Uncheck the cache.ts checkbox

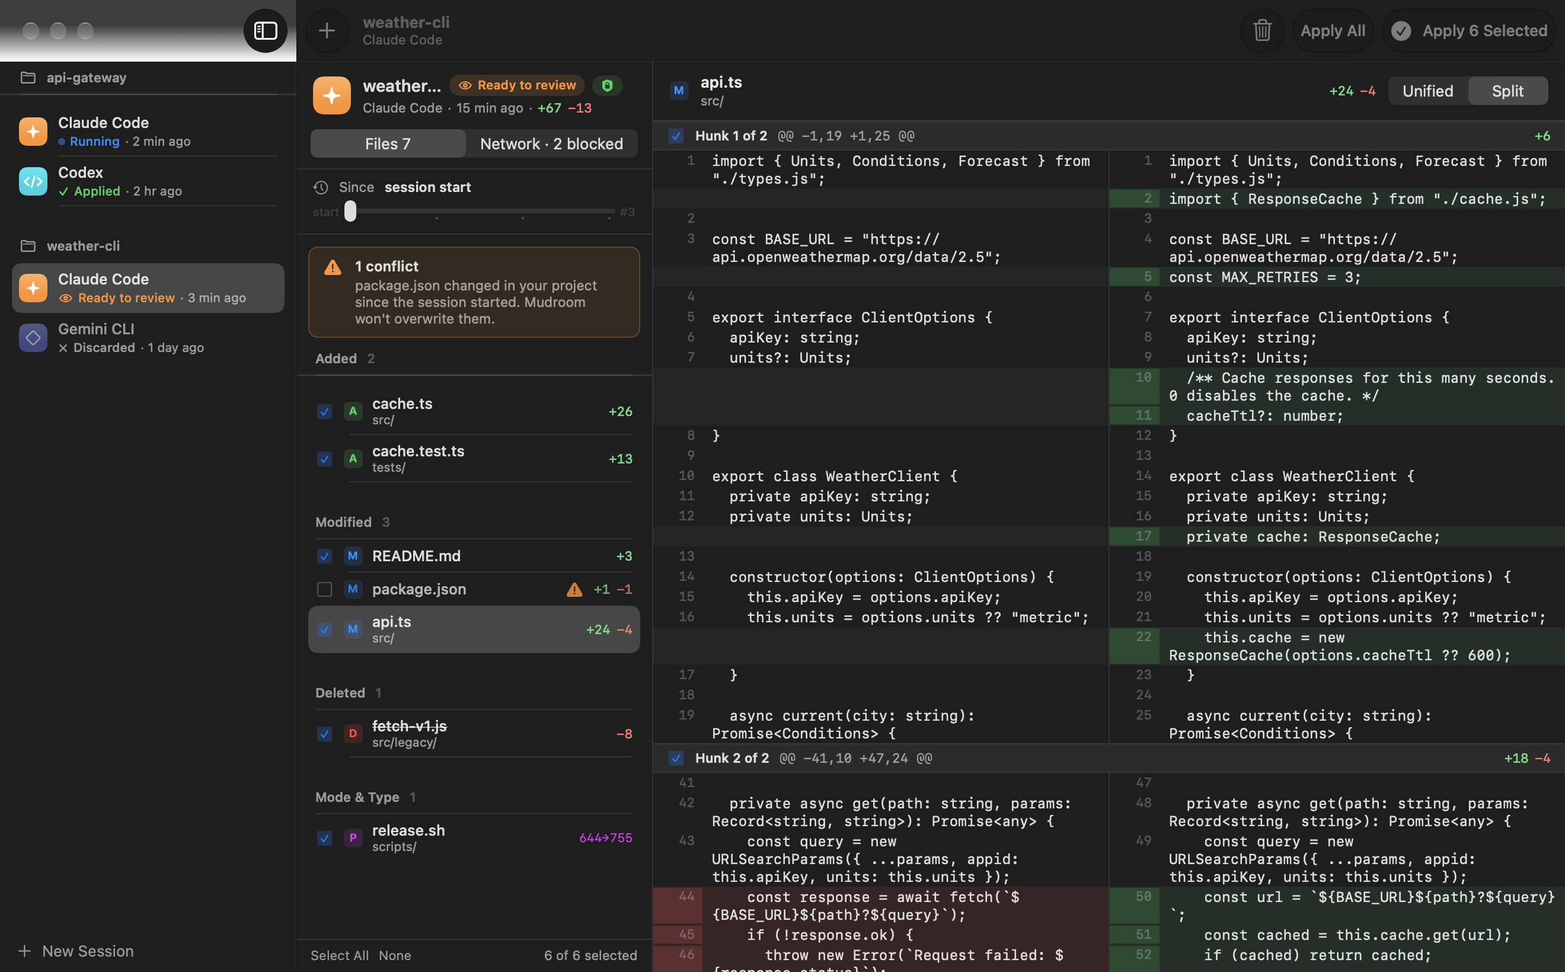coord(325,411)
